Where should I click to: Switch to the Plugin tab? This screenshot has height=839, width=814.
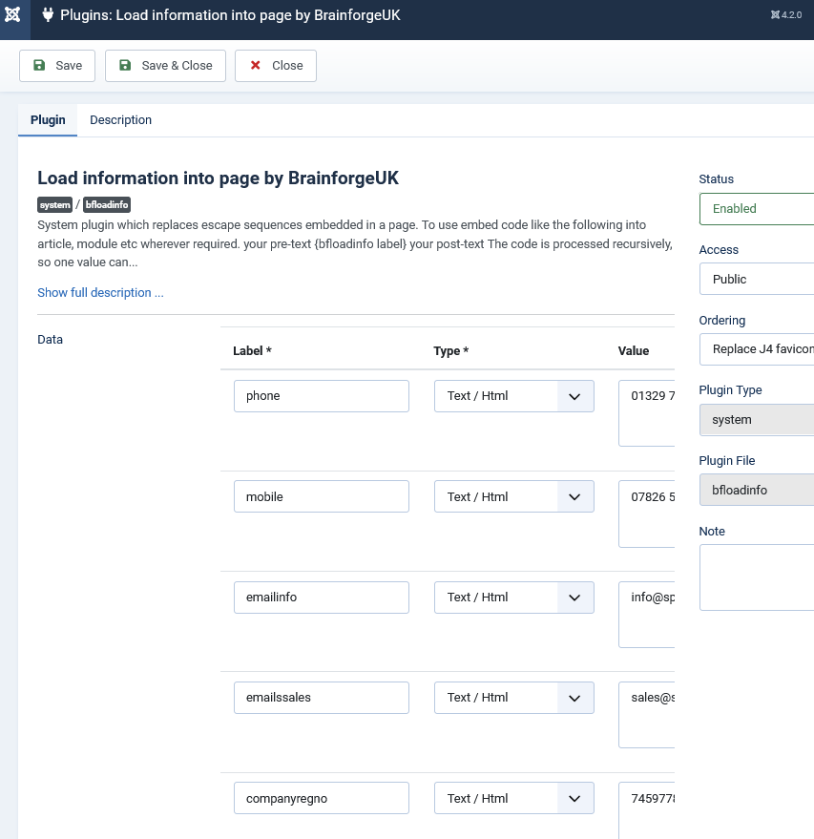48,120
